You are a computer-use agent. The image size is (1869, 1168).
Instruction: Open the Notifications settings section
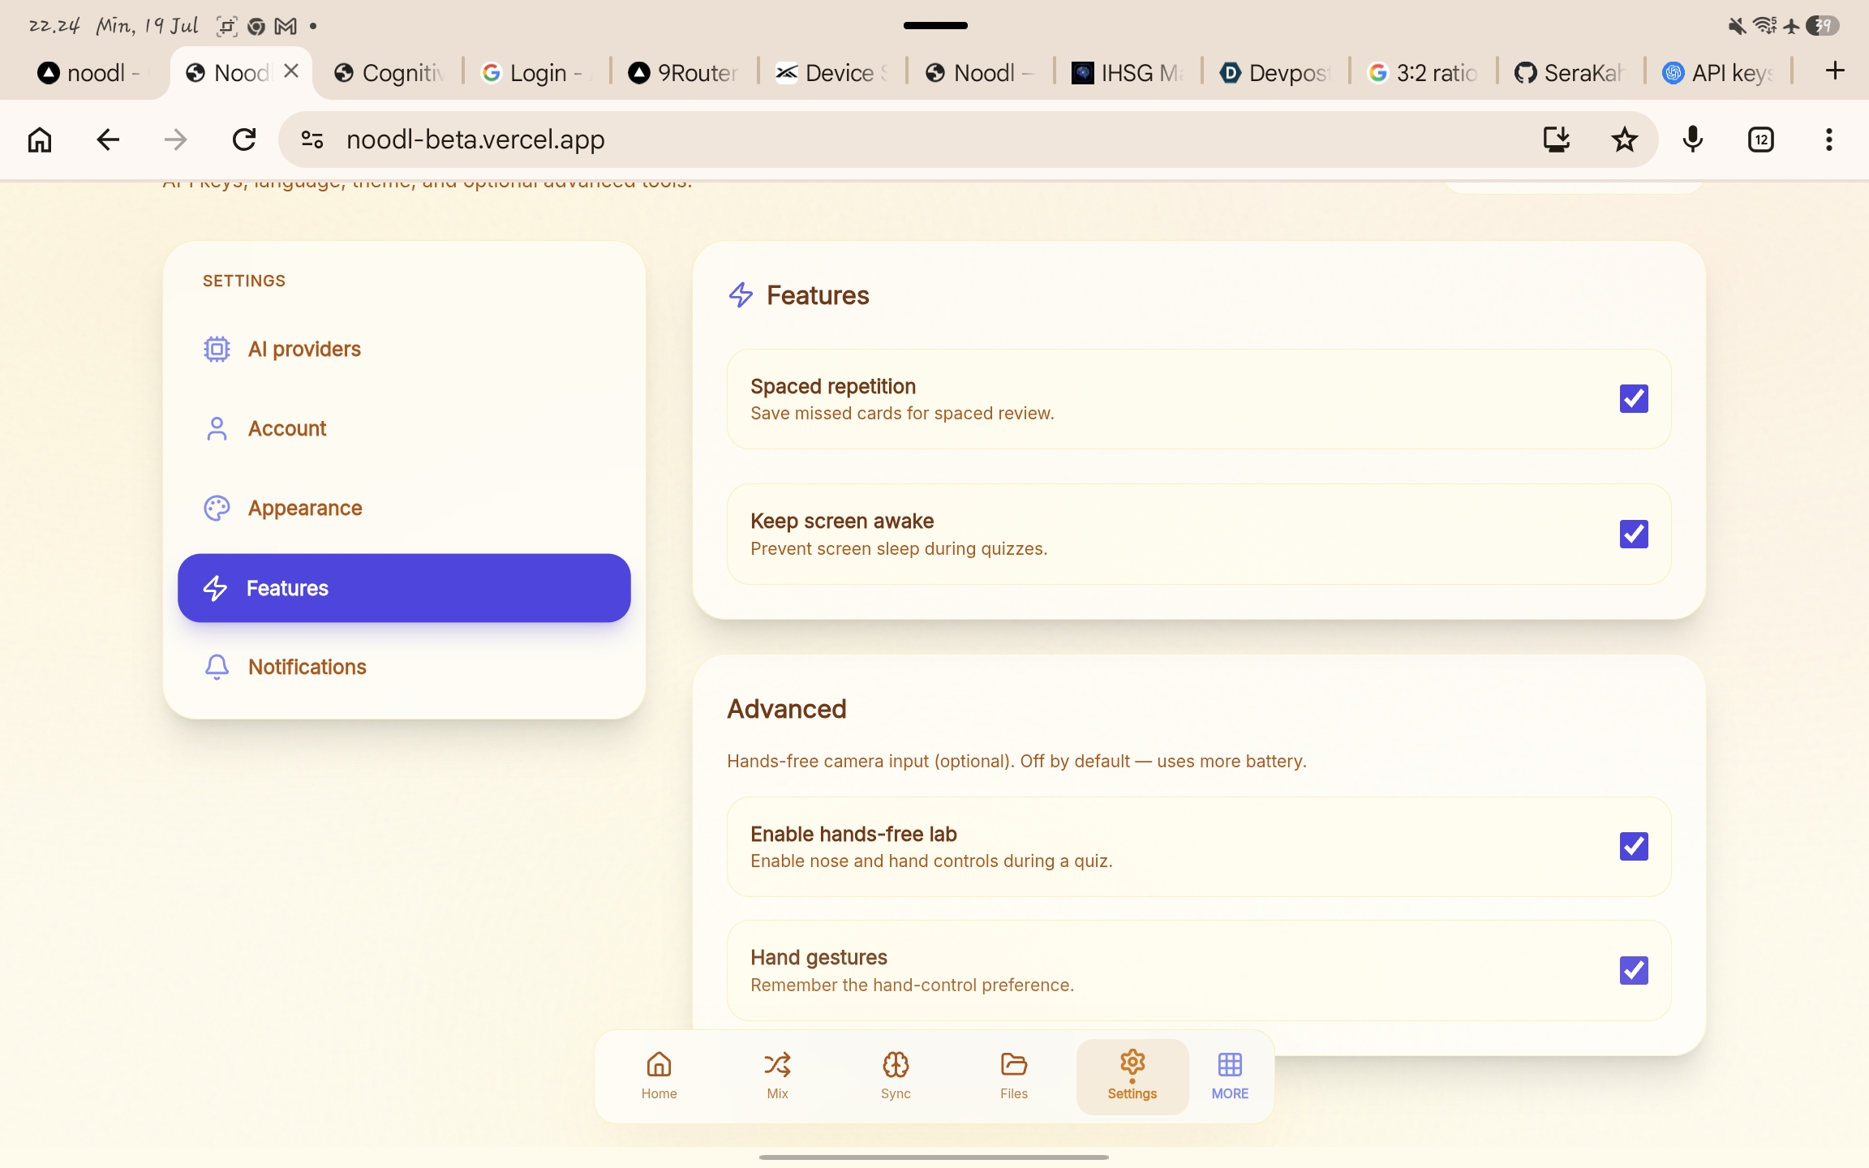[x=404, y=667]
